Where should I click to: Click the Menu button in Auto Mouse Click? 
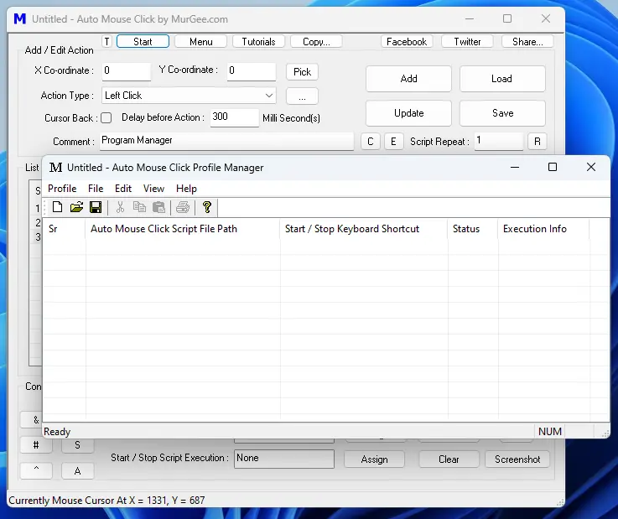pyautogui.click(x=200, y=41)
